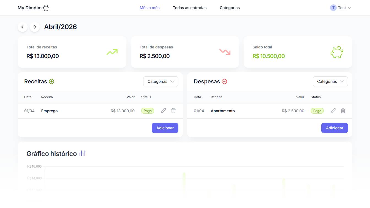Click the red minus icon beside Despesas
The image size is (370, 208).
(224, 81)
